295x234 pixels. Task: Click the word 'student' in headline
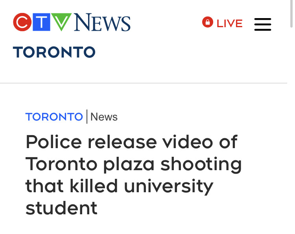[61, 208]
